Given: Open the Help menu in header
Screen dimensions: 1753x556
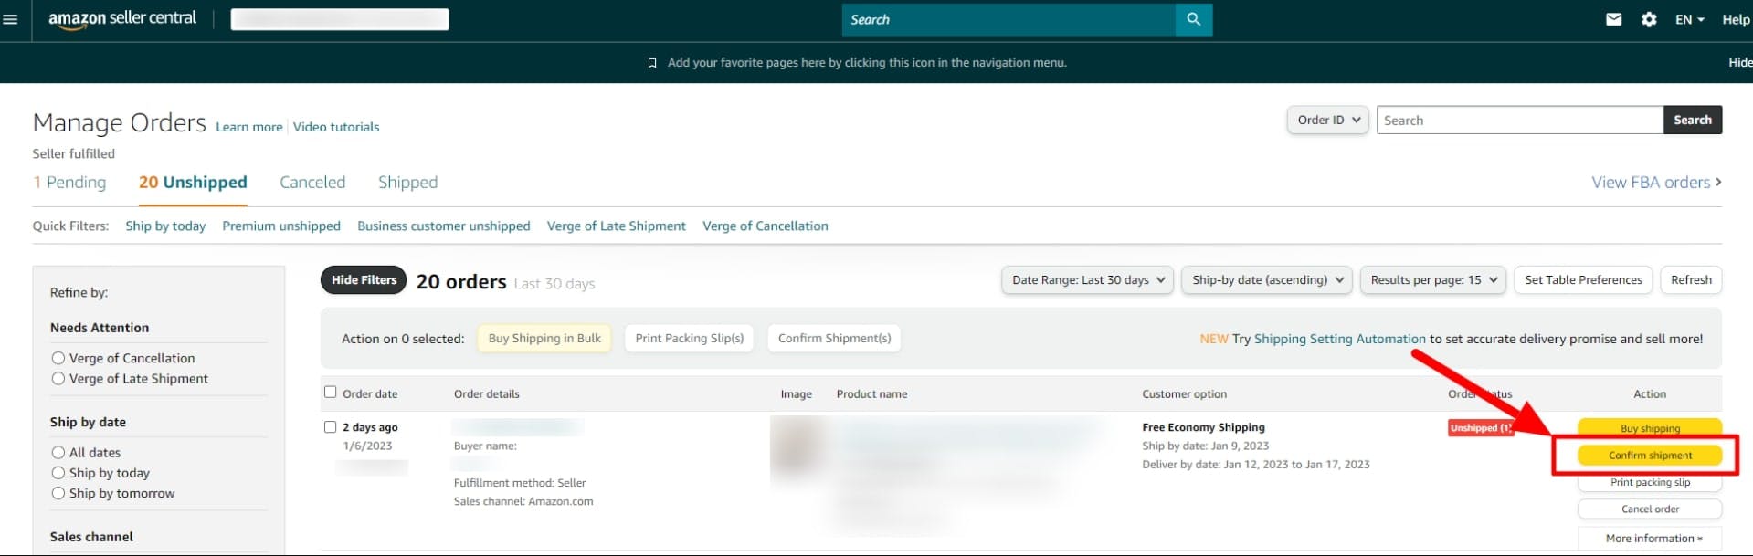Looking at the screenshot, I should (1736, 19).
